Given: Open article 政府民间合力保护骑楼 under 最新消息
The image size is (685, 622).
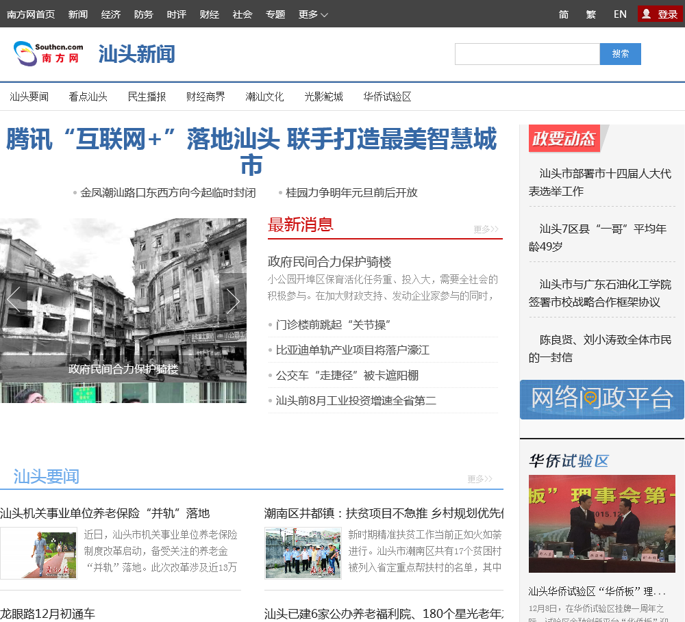Looking at the screenshot, I should (329, 262).
